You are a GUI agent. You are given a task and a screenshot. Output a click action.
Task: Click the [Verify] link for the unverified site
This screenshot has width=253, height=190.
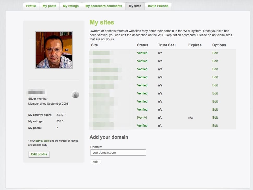[142, 118]
